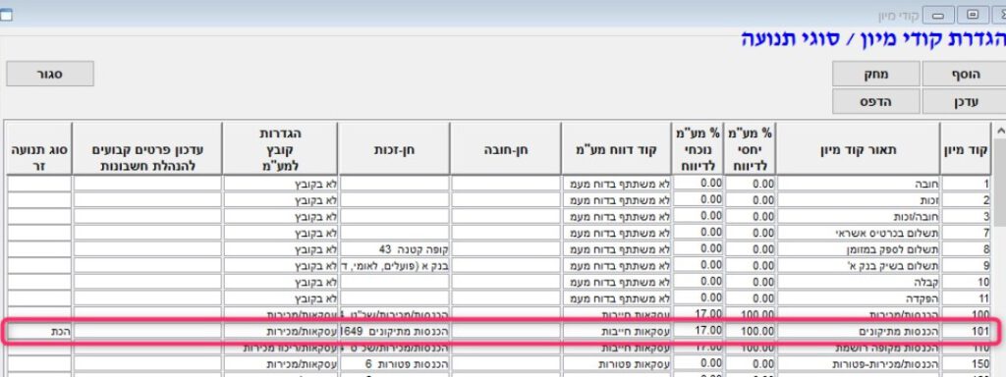The image size is (1006, 377).
Task: Select the חובה description cell
Action: (858, 184)
